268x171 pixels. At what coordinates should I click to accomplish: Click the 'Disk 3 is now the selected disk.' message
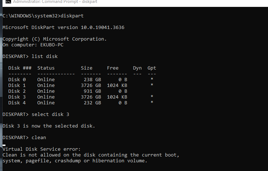pyautogui.click(x=49, y=126)
